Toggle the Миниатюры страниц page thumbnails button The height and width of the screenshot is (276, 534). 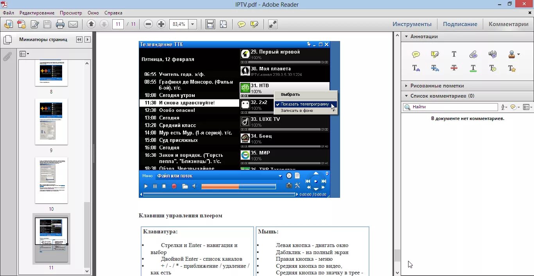7,39
